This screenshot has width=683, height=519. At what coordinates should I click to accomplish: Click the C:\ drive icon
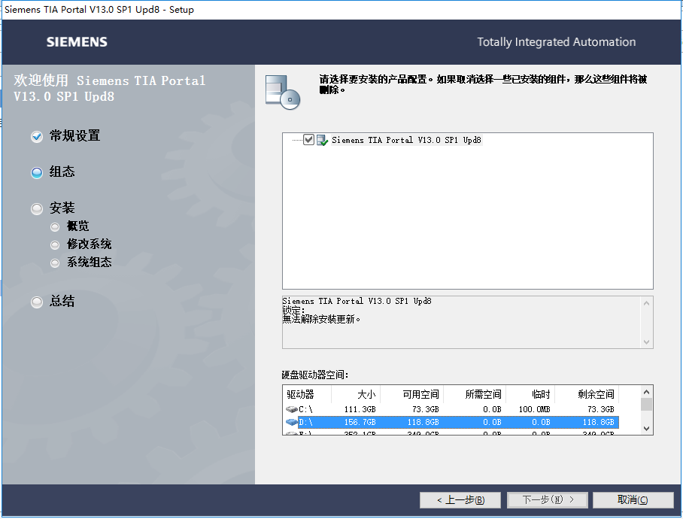pos(291,409)
